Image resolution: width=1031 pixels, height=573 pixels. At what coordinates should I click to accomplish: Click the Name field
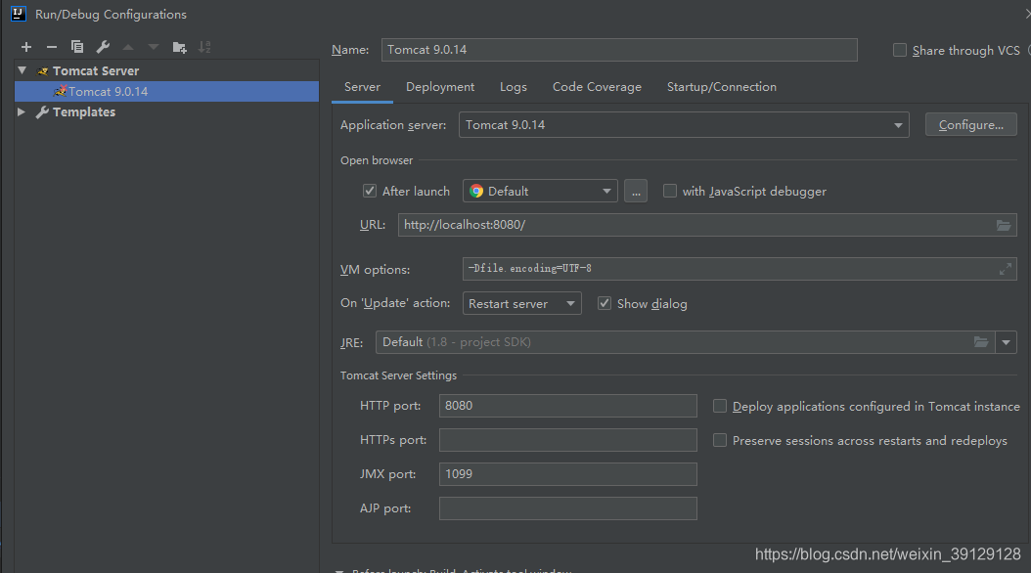click(x=619, y=50)
